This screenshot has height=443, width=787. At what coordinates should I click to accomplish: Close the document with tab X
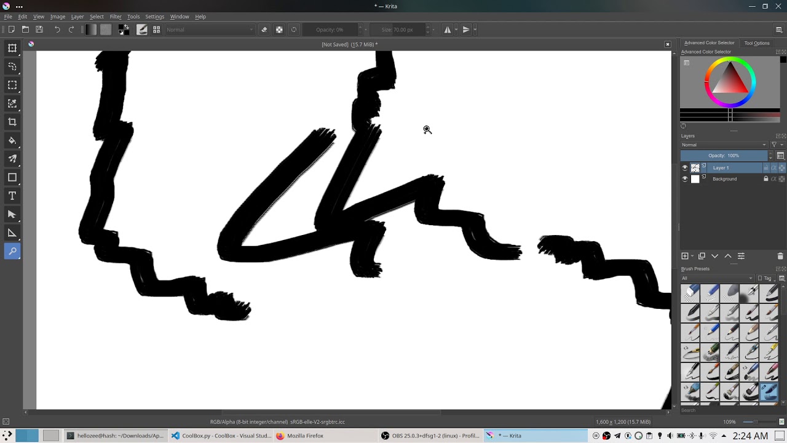[668, 44]
